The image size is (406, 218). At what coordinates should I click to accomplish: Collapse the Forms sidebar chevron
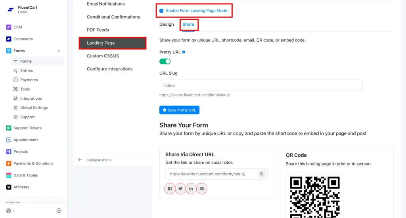[x=59, y=51]
